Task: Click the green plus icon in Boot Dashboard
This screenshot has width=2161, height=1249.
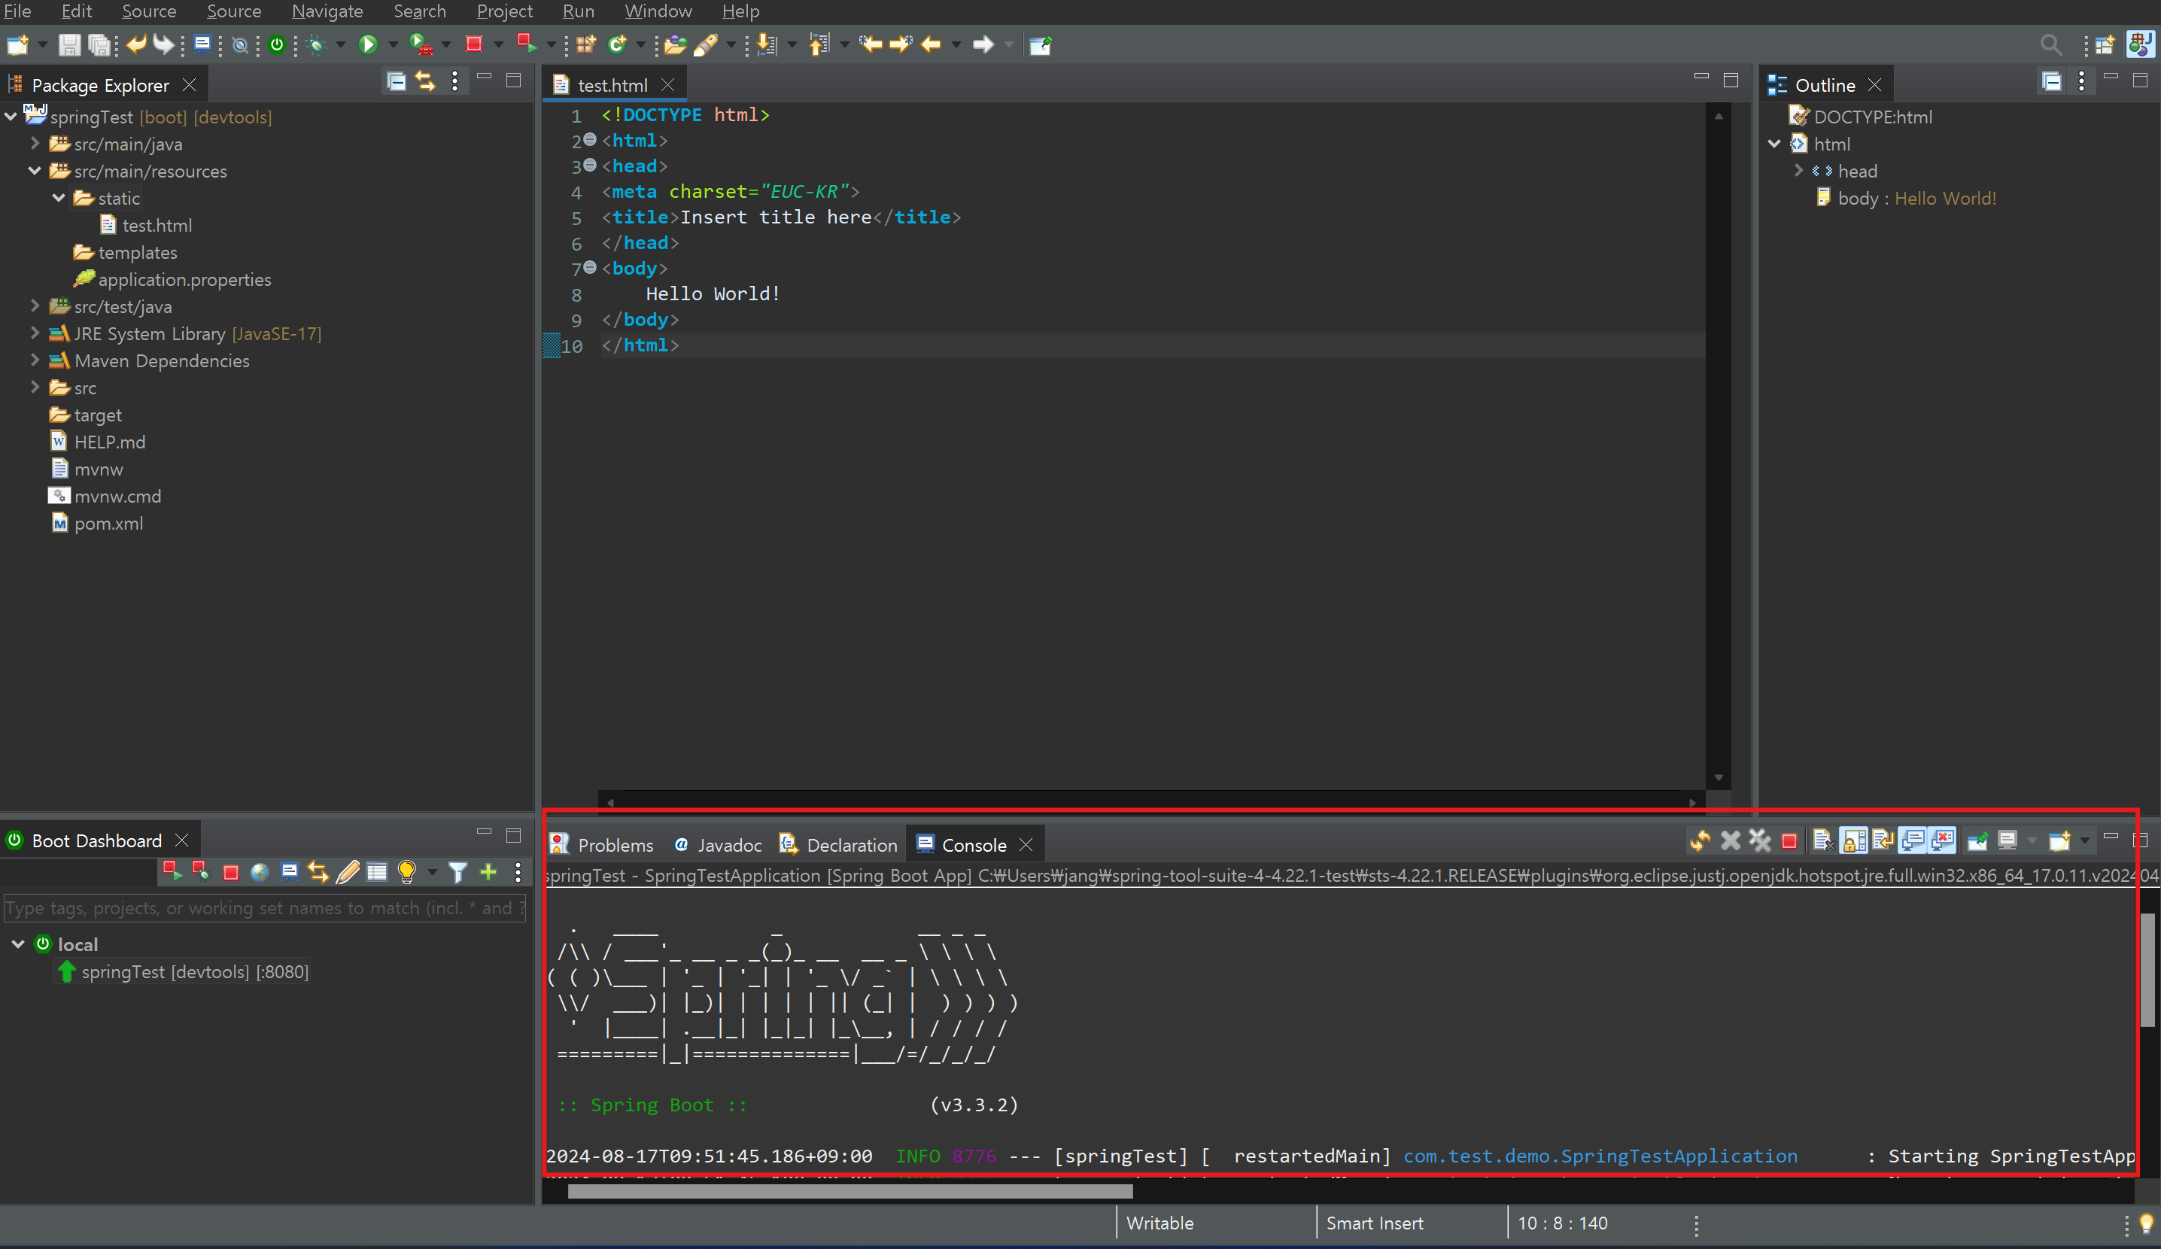Action: click(488, 873)
